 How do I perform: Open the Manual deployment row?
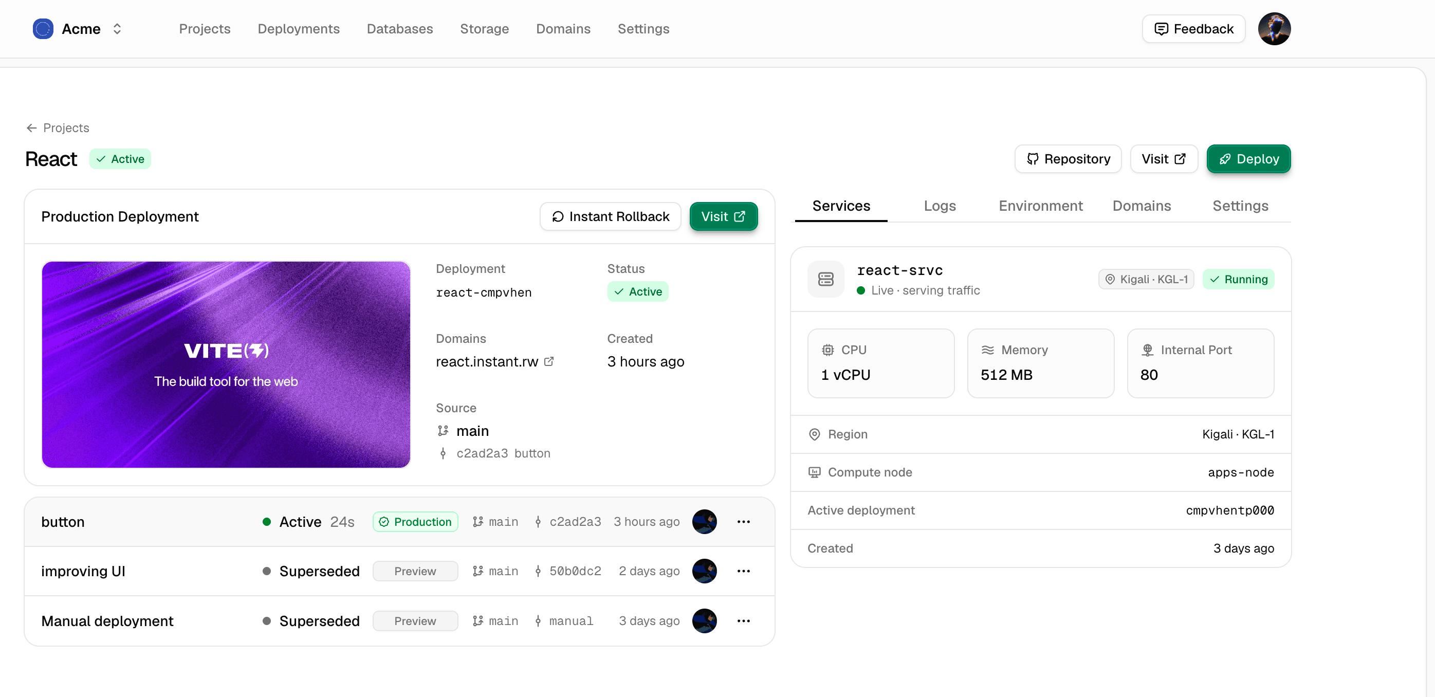coord(399,621)
